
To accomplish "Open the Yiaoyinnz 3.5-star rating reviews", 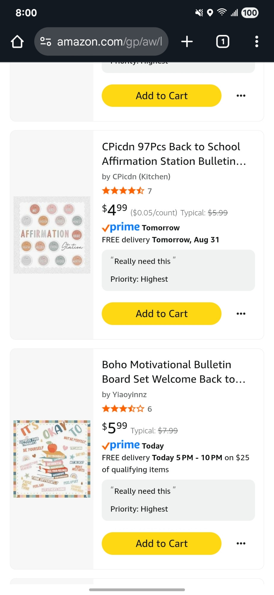I will [127, 409].
